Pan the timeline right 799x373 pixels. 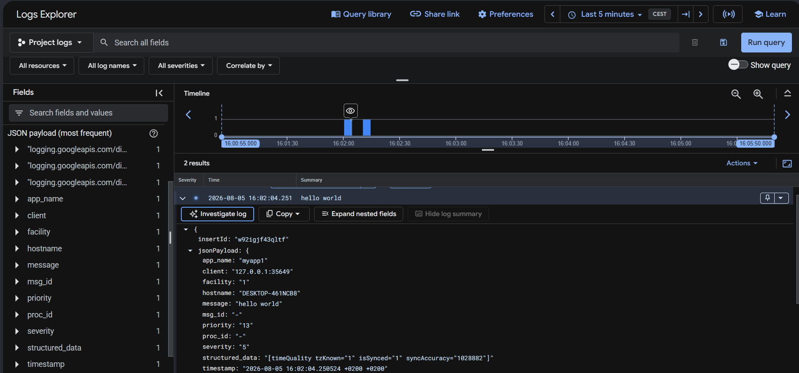pos(788,115)
